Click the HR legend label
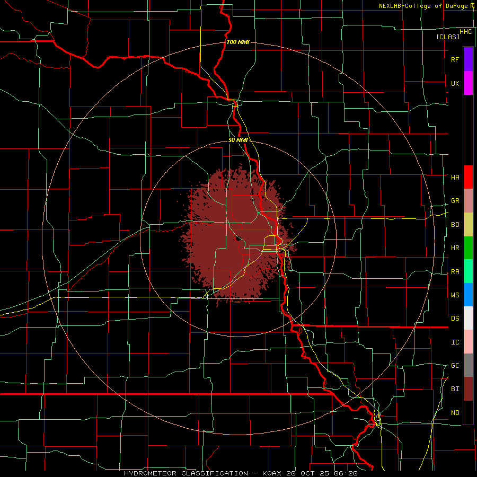477x477 pixels. (x=455, y=248)
